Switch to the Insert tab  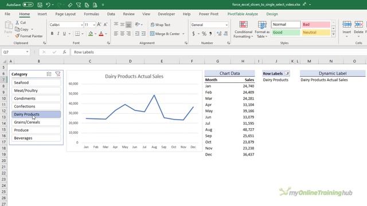click(42, 14)
